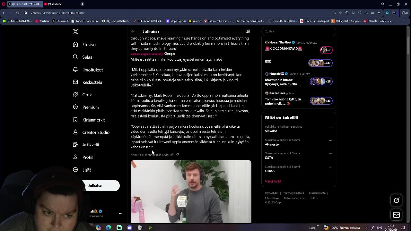The height and width of the screenshot is (231, 411).
Task: Open the TVkaista bookmark
Action: click(x=377, y=21)
